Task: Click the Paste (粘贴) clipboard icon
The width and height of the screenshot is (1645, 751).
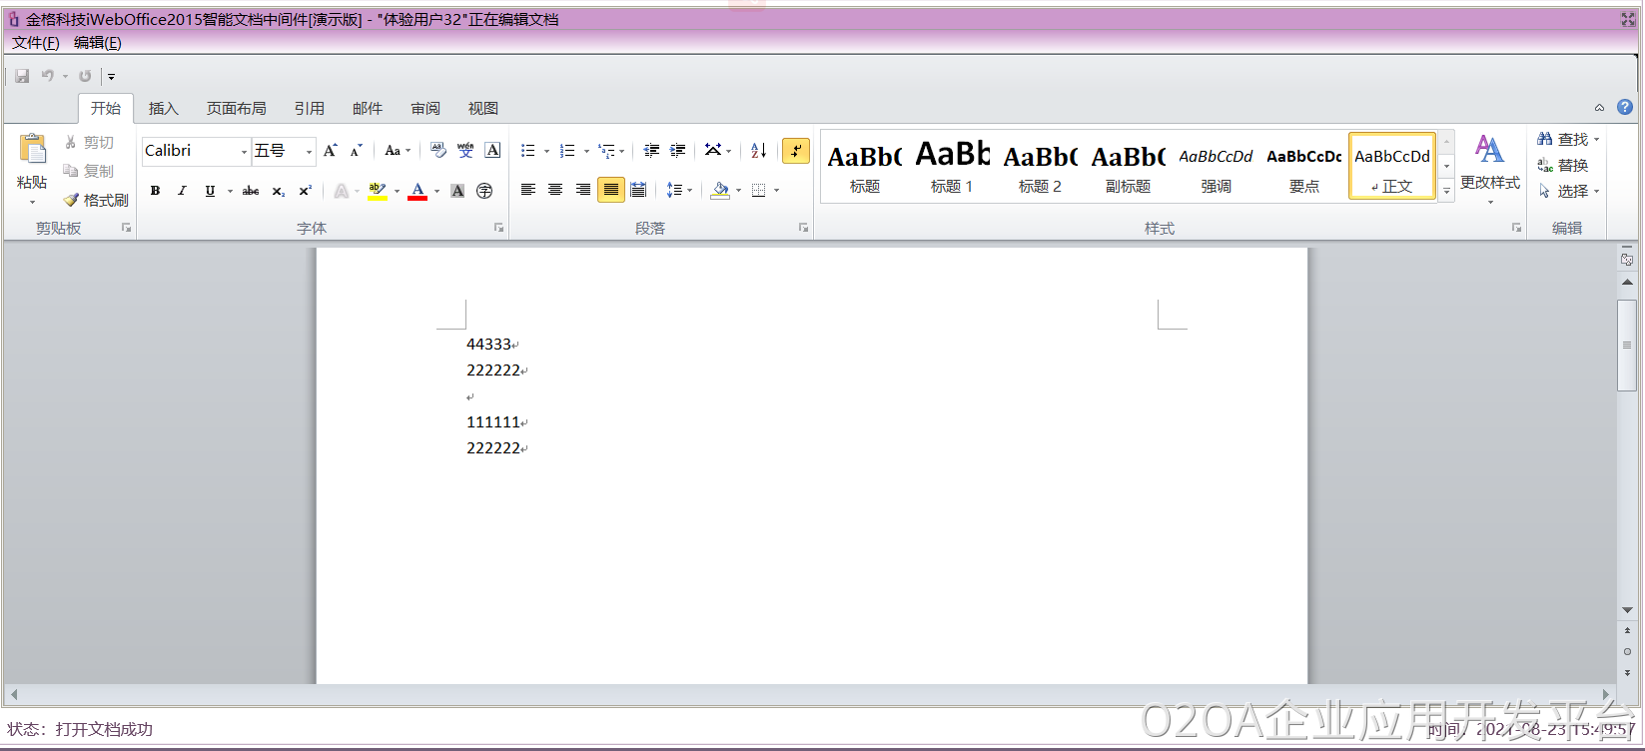Action: click(32, 150)
